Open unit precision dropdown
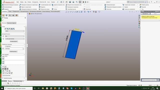160x90 pixels. (x=15, y=39)
